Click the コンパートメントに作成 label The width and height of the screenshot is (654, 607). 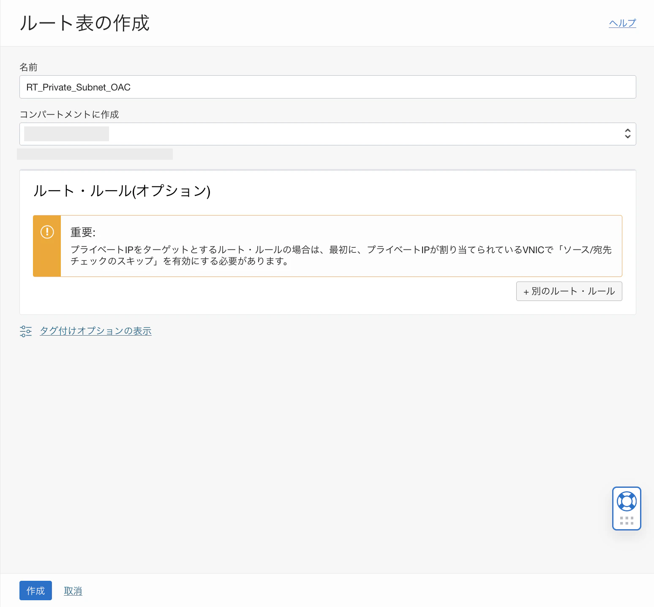click(x=69, y=115)
